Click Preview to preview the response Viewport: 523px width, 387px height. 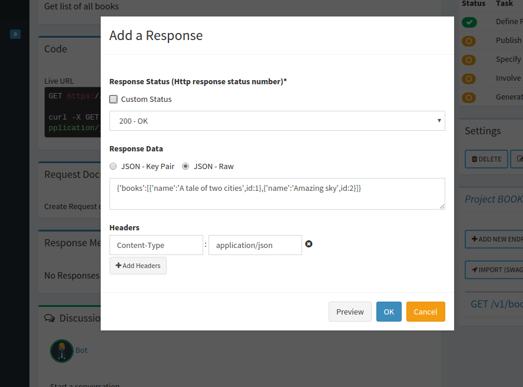click(350, 312)
